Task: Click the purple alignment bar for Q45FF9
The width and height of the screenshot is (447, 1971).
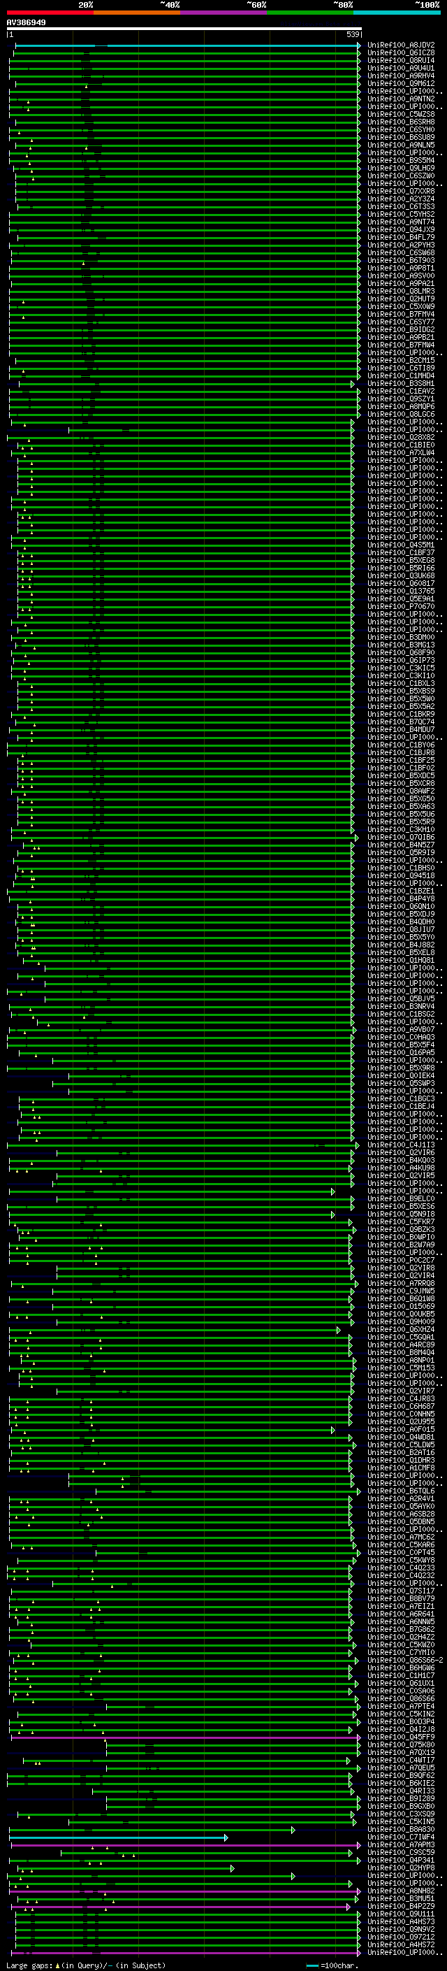Action: pos(185,1737)
